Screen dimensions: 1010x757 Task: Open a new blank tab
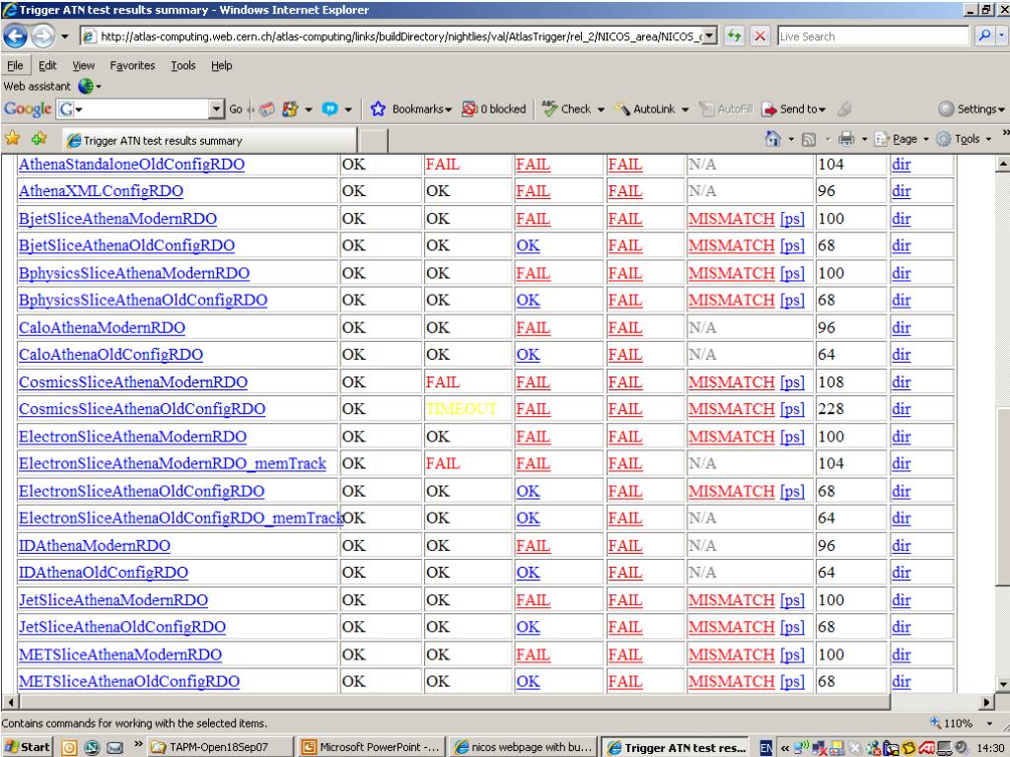(x=373, y=140)
